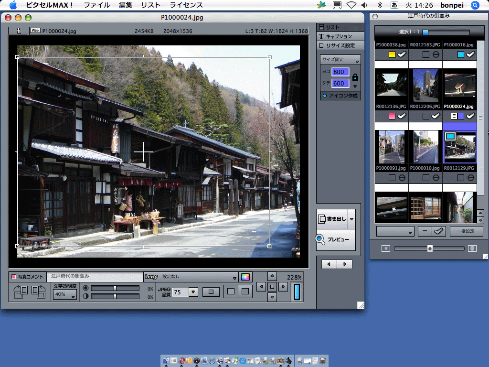Image resolution: width=489 pixels, height=367 pixels.
Task: Click left square of the paired buttons
Action: (231, 291)
